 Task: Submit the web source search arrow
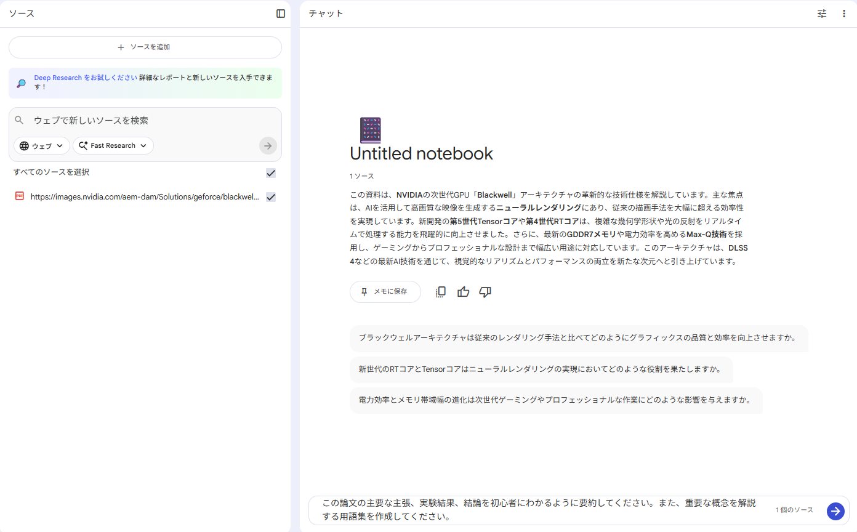[268, 146]
